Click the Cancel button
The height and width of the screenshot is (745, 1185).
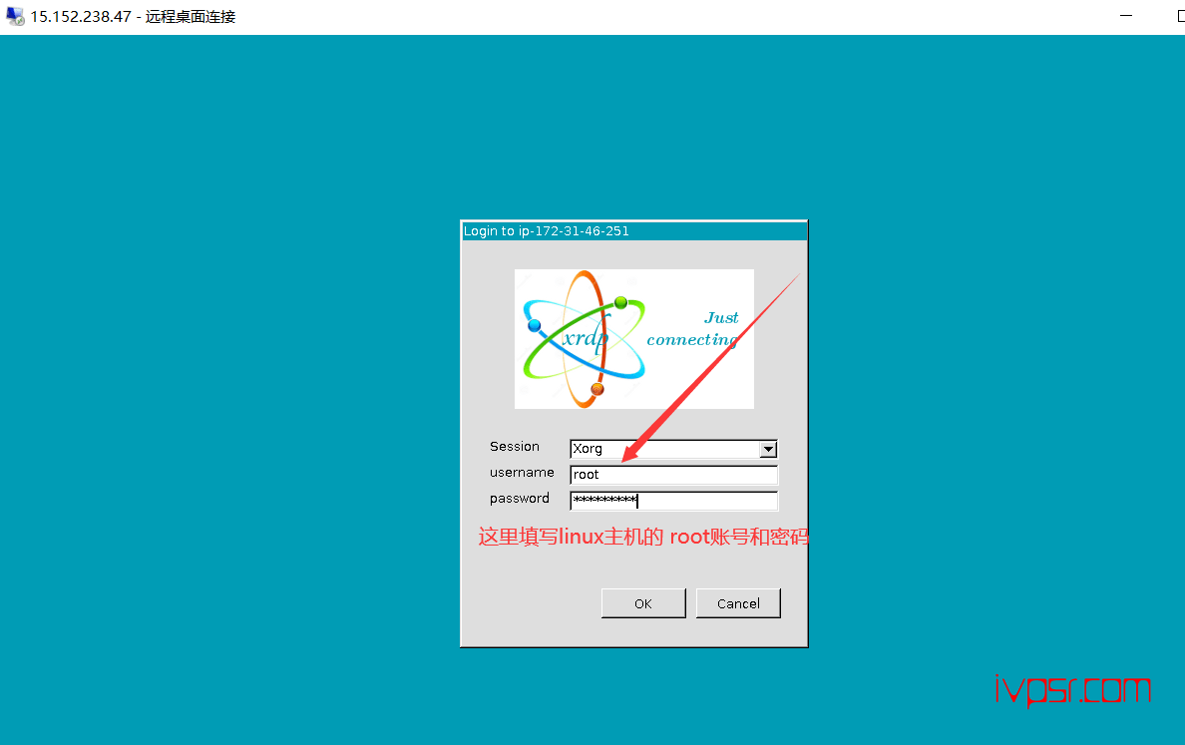pos(738,603)
